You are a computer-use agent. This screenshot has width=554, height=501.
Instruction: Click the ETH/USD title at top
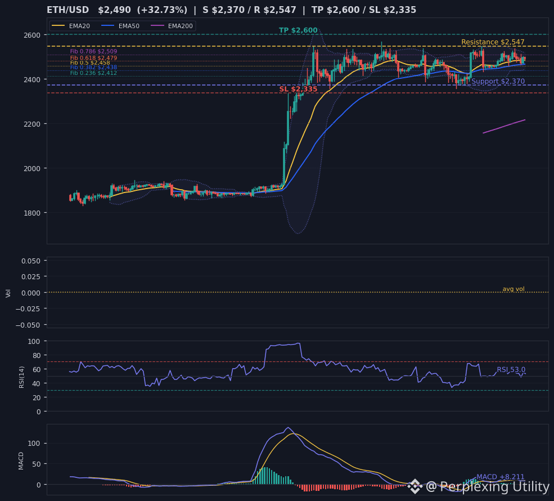click(x=68, y=10)
